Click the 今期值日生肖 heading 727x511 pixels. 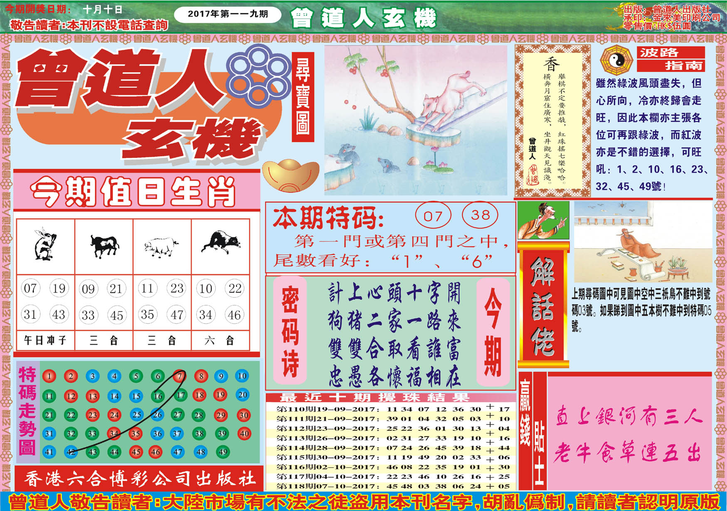pos(133,192)
